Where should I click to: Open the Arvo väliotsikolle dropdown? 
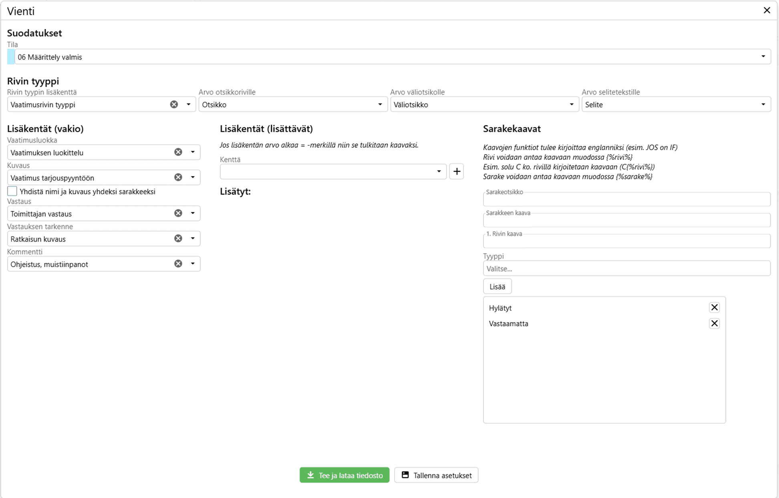click(571, 104)
